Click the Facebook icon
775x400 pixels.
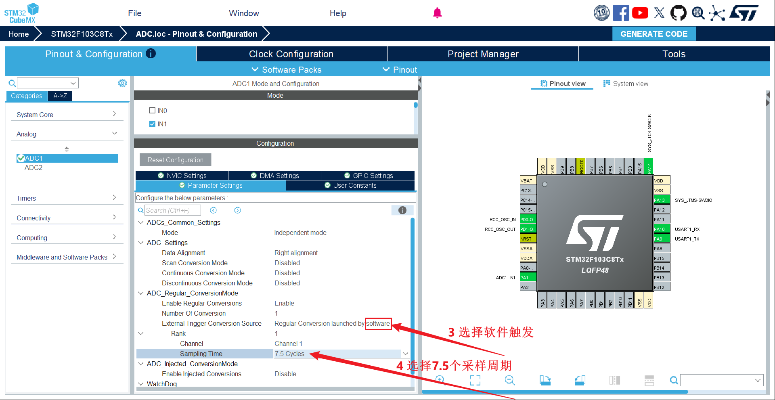pos(621,13)
